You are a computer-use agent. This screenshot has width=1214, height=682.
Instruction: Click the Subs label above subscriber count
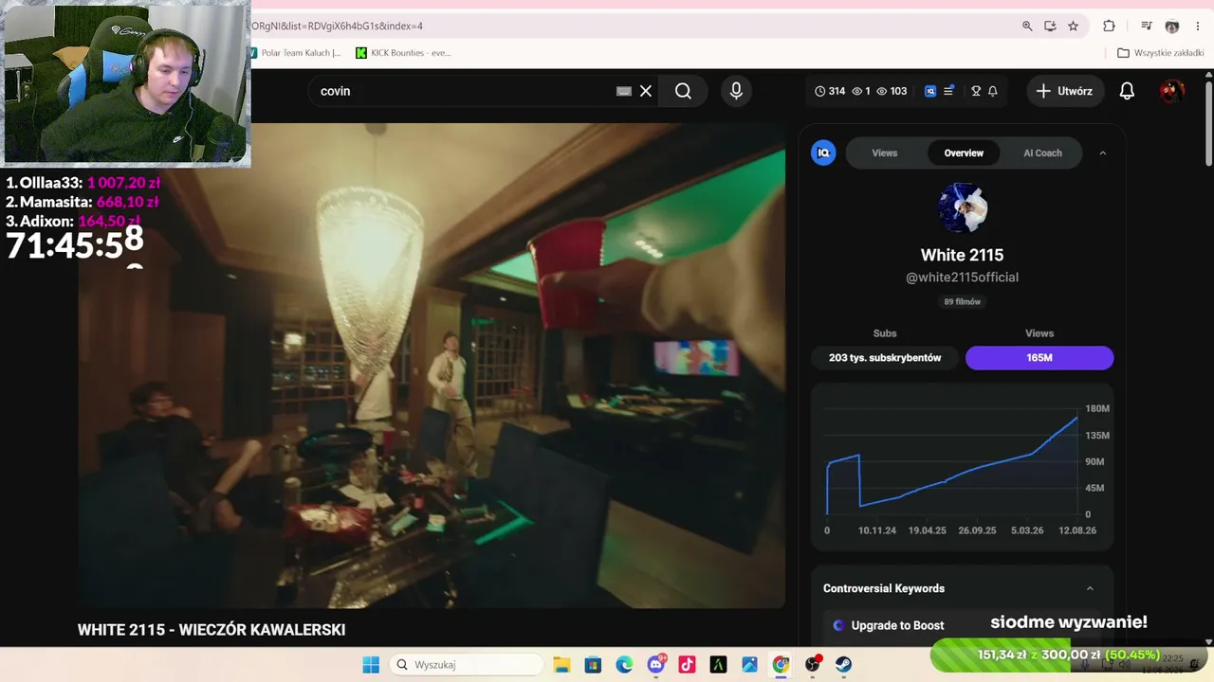pyautogui.click(x=885, y=333)
